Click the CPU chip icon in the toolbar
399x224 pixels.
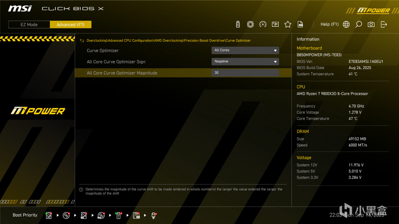(250, 24)
